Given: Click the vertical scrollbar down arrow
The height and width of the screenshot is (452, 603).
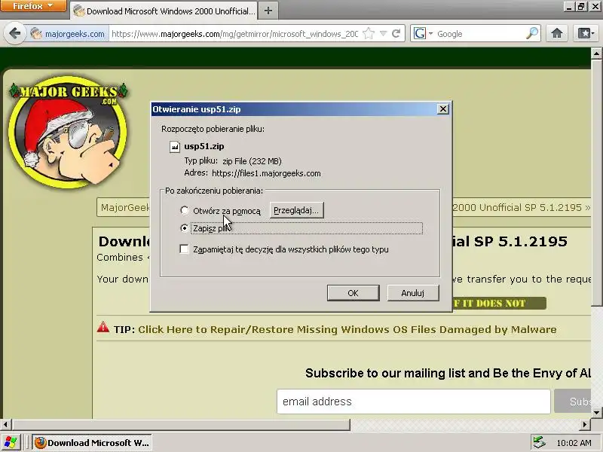Looking at the screenshot, I should [596, 413].
